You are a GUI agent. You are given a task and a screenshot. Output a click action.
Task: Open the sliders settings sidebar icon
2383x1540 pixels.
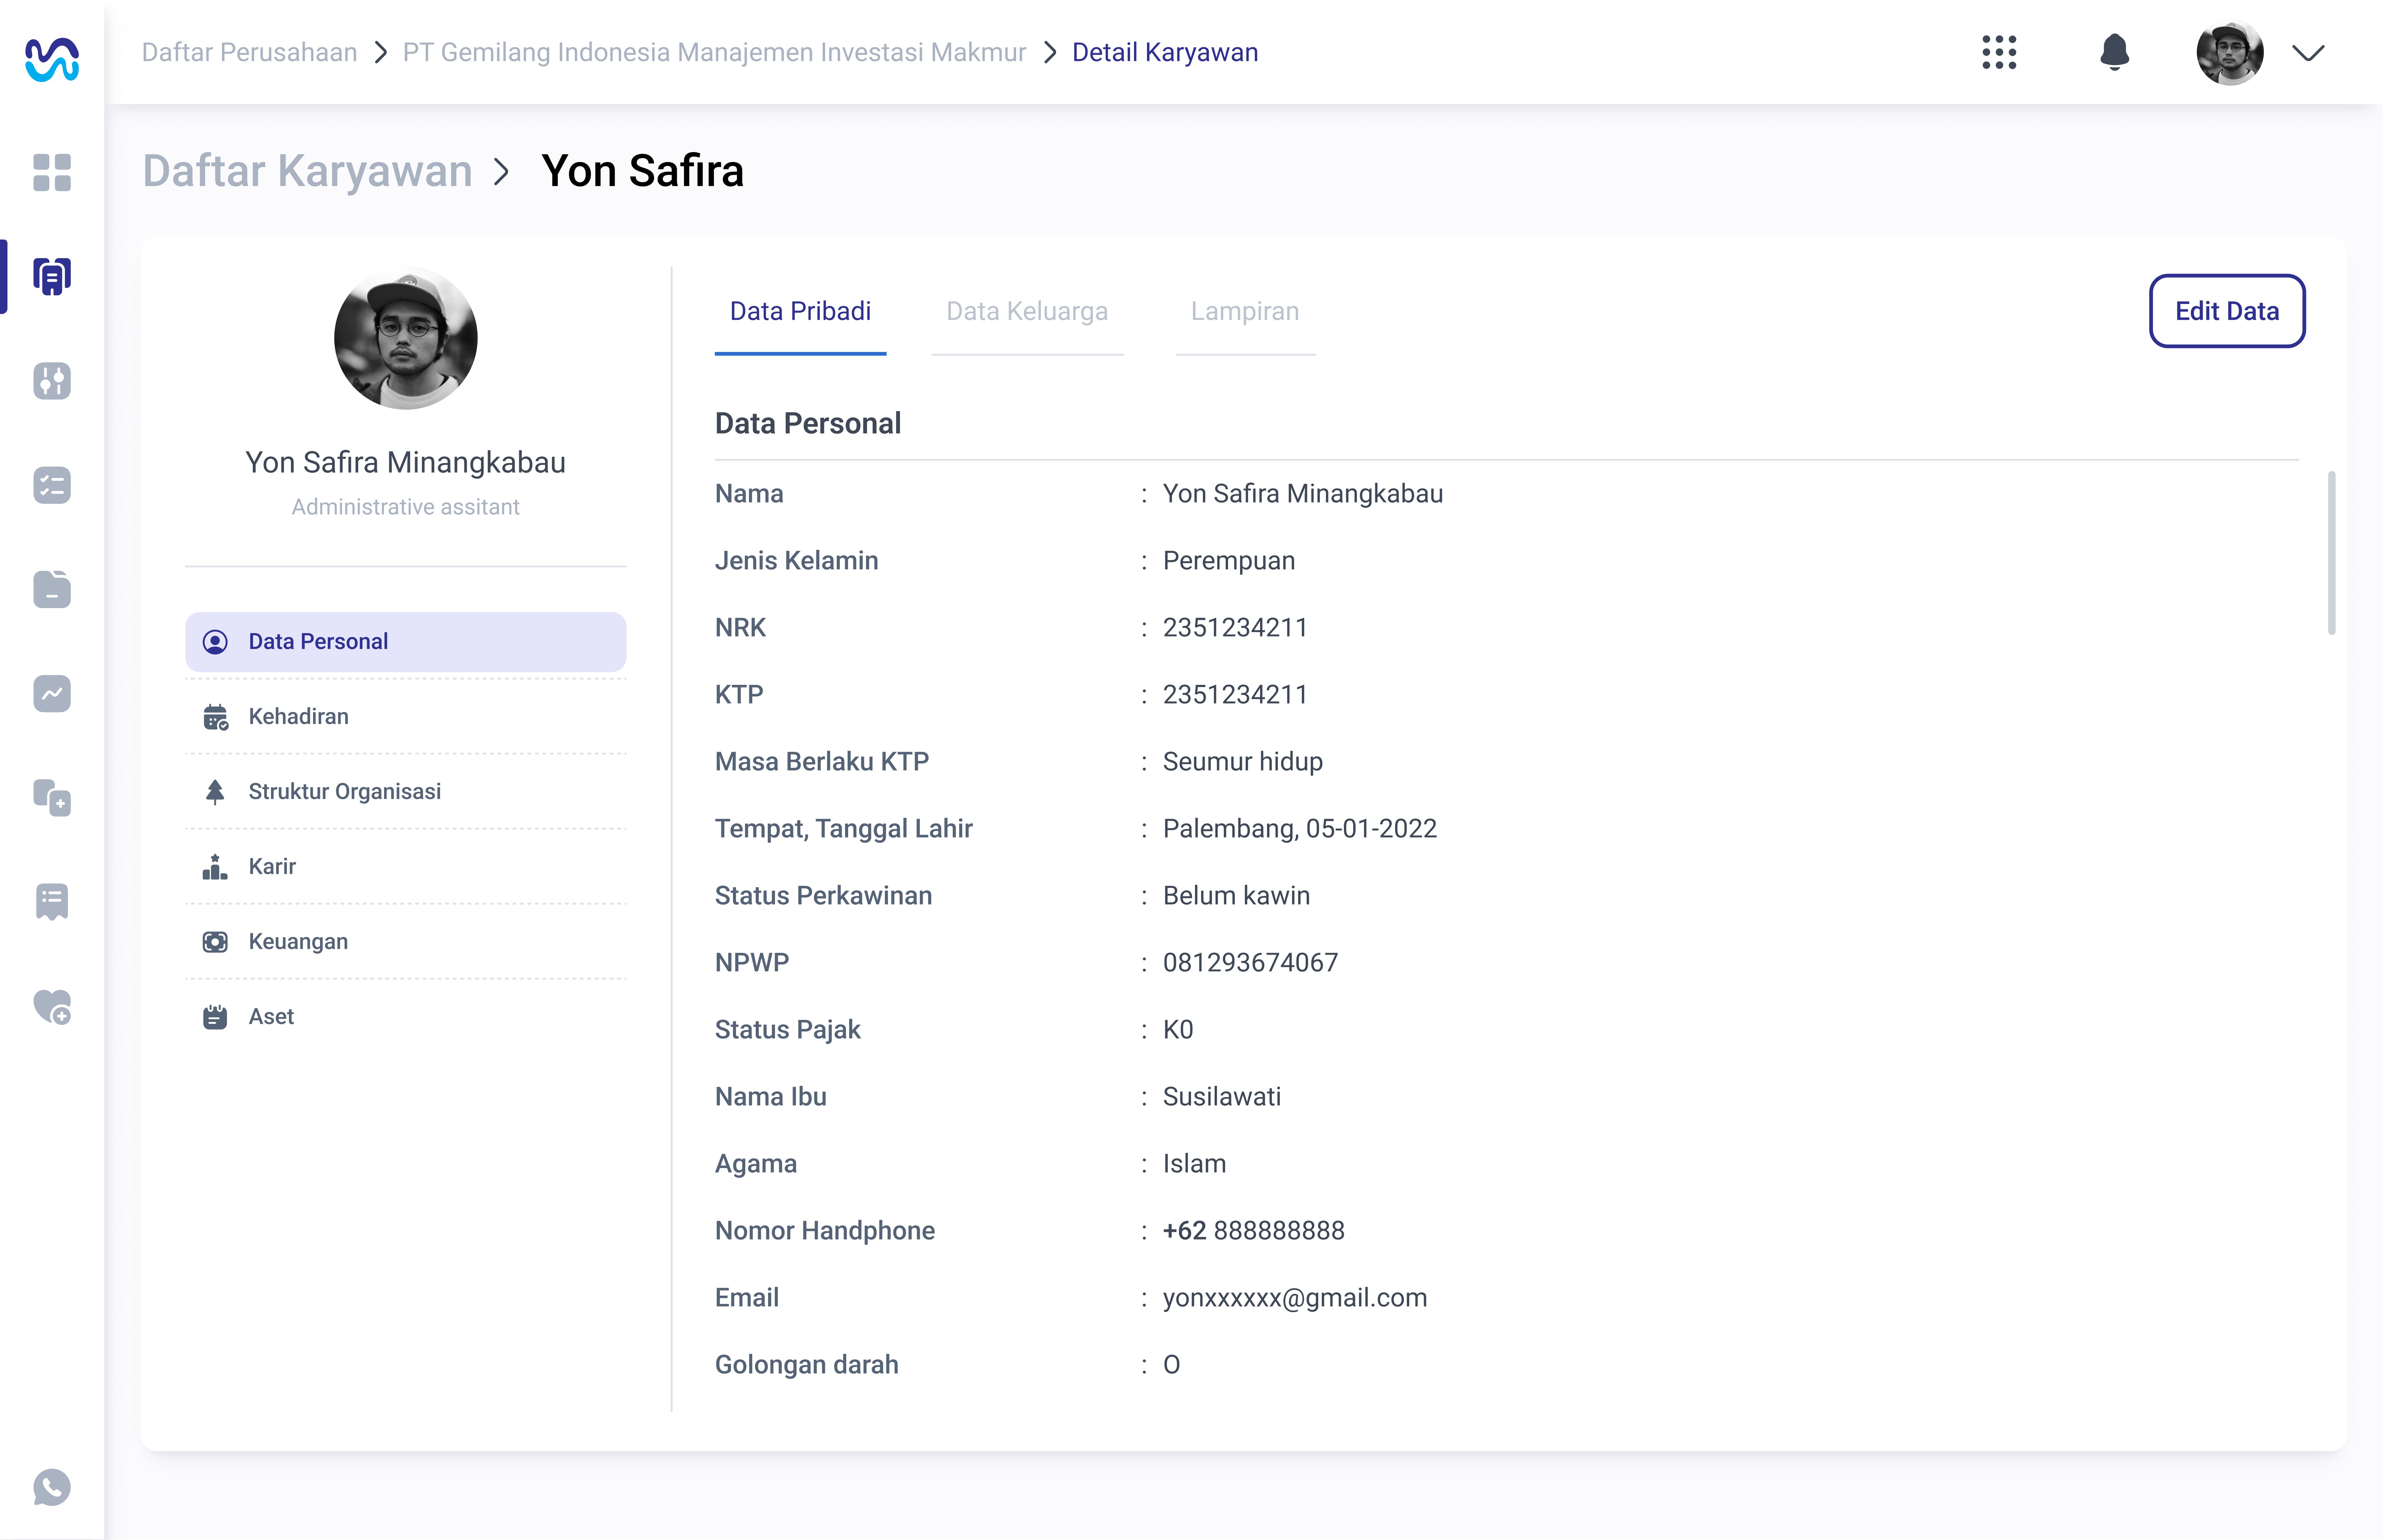[x=52, y=381]
